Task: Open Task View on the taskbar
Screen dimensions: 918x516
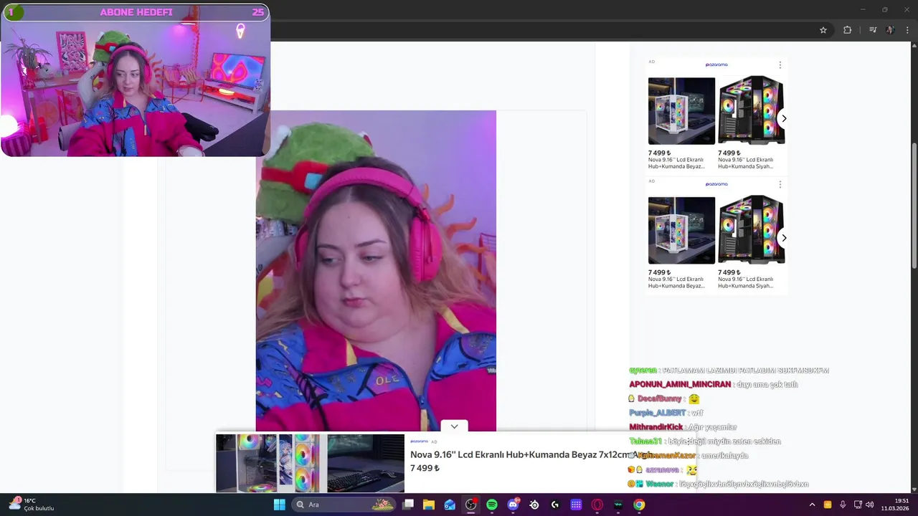Action: click(x=408, y=505)
